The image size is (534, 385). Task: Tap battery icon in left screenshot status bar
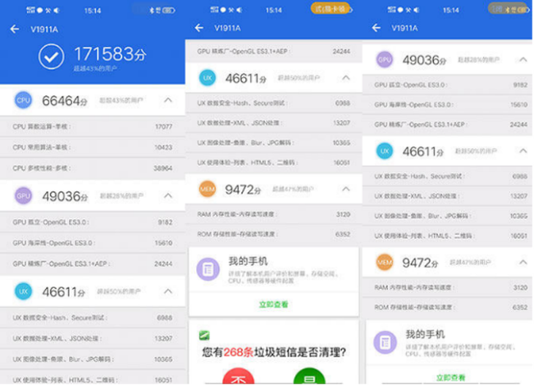[x=168, y=10]
